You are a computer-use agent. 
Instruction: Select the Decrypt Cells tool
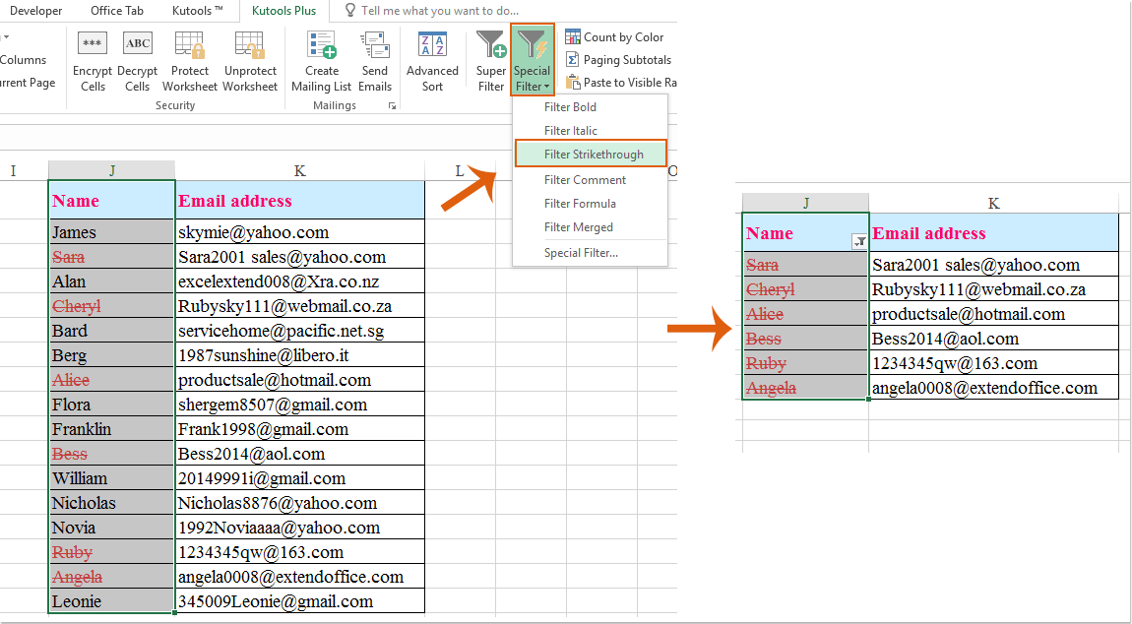[137, 59]
